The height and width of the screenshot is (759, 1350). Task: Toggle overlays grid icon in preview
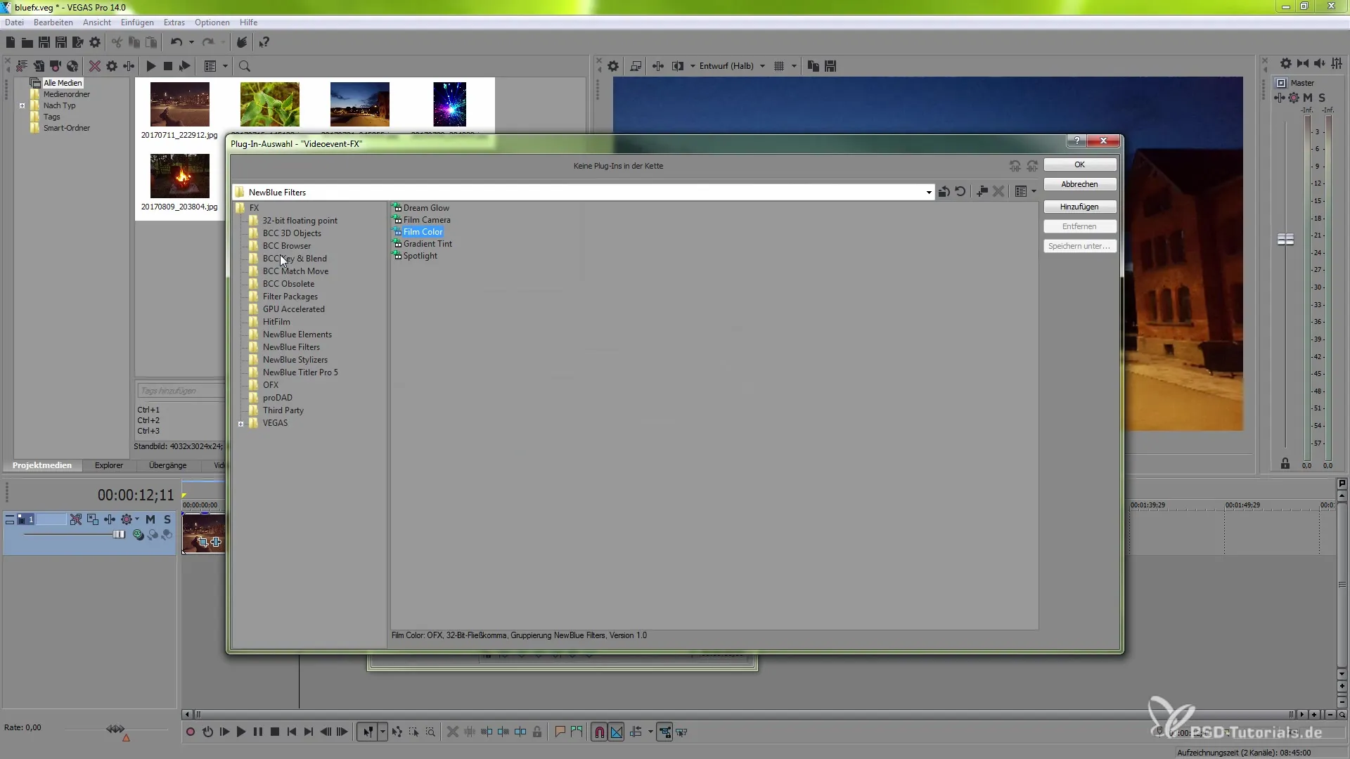tap(779, 66)
